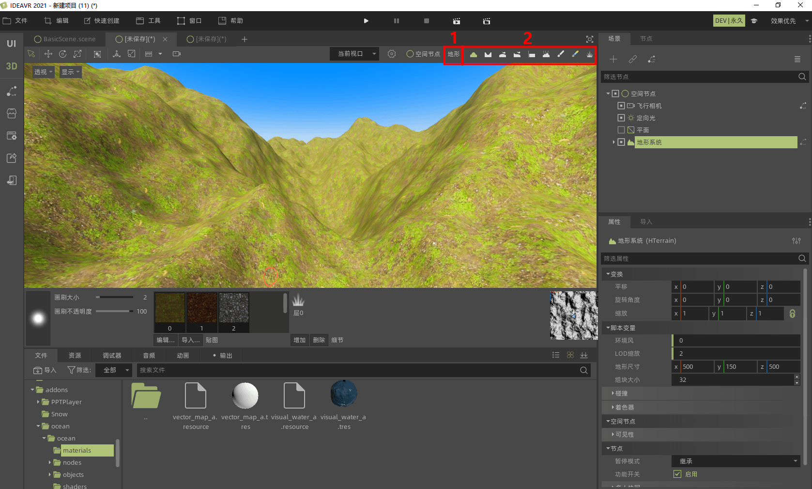Toggle visibility of 平面 node
Screen dimensions: 812x489
point(621,130)
